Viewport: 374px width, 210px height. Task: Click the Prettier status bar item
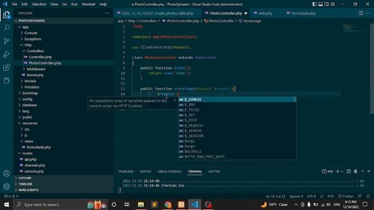(346, 196)
